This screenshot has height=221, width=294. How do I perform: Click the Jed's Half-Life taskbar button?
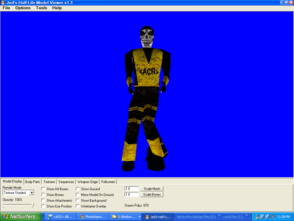(158, 217)
